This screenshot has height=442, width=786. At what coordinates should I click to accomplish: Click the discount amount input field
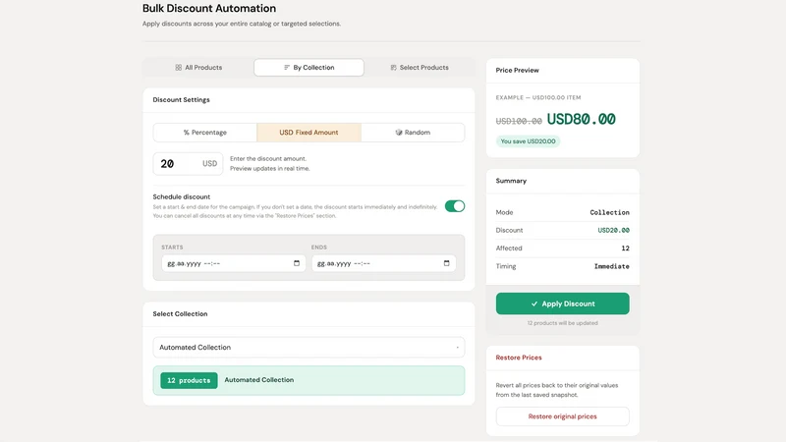click(x=188, y=164)
